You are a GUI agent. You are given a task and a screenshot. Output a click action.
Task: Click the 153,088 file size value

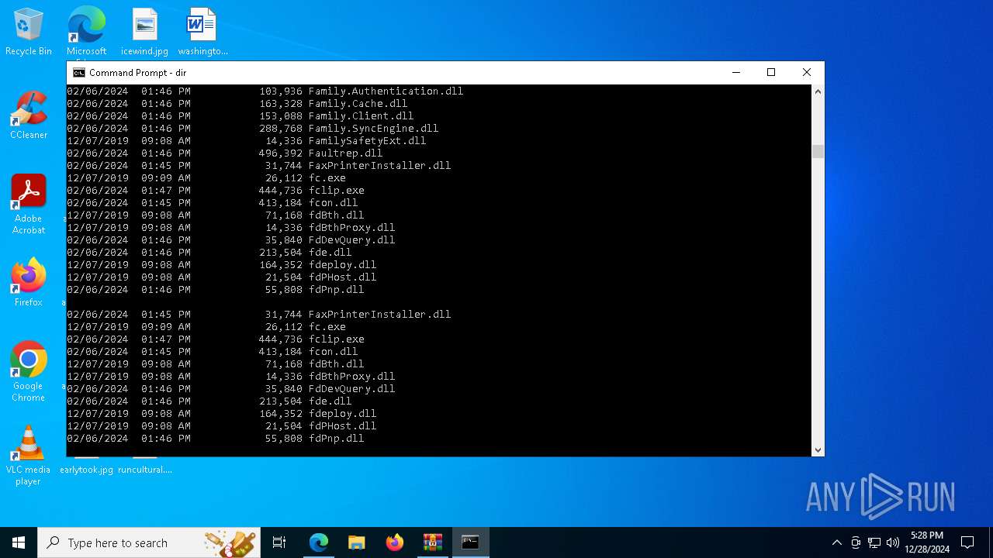coord(281,116)
